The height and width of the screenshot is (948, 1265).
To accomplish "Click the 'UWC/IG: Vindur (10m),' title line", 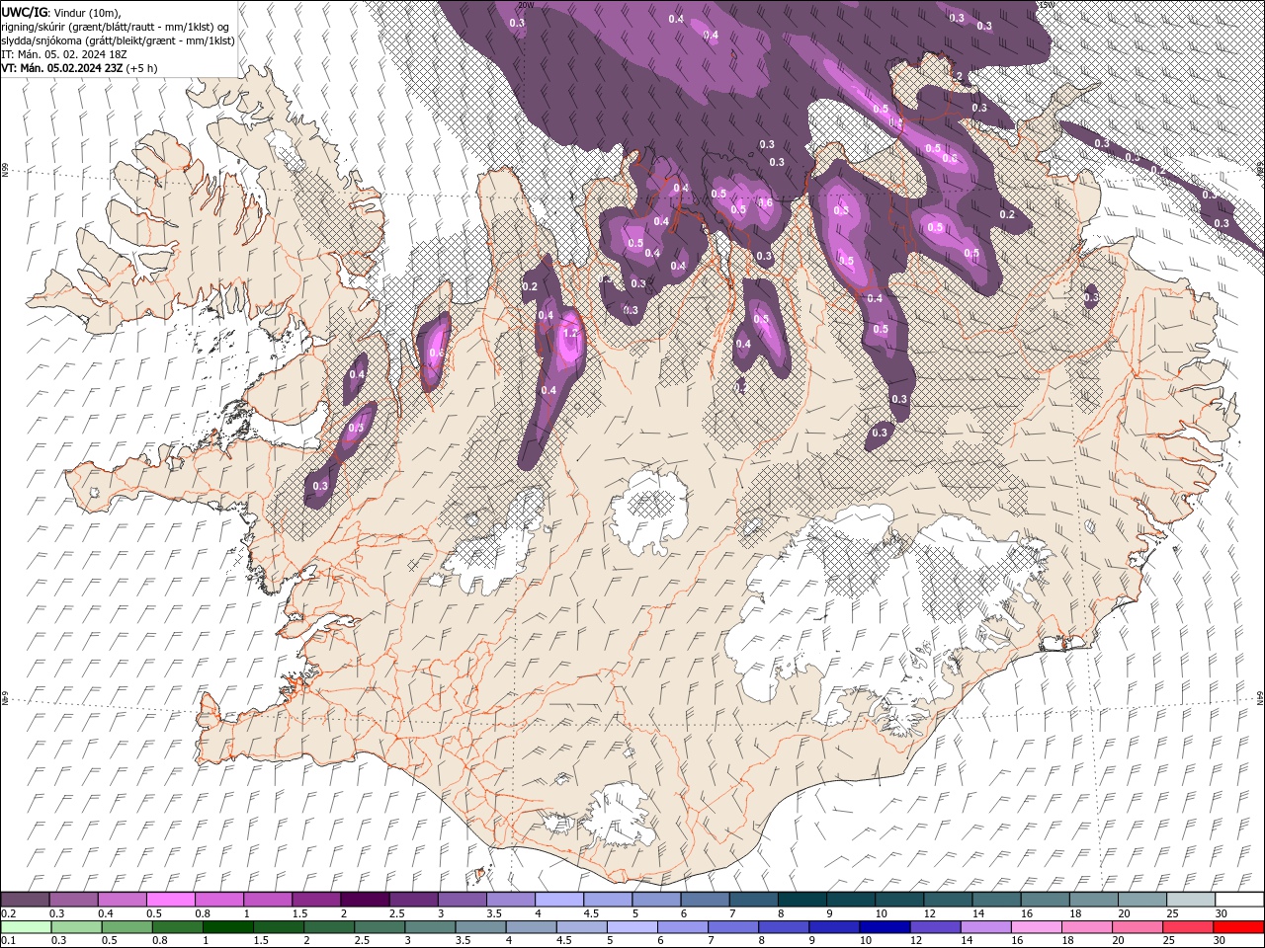I will click(x=61, y=12).
